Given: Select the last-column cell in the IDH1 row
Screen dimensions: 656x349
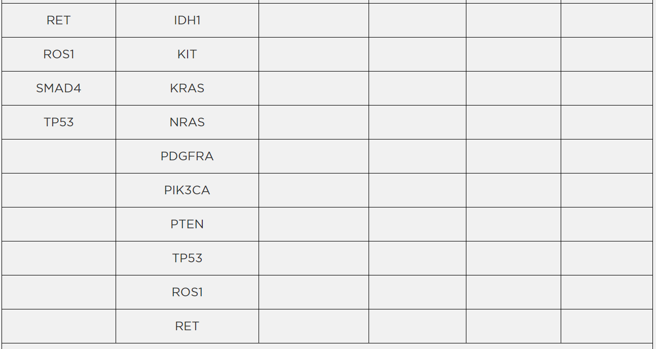Looking at the screenshot, I should (x=606, y=20).
